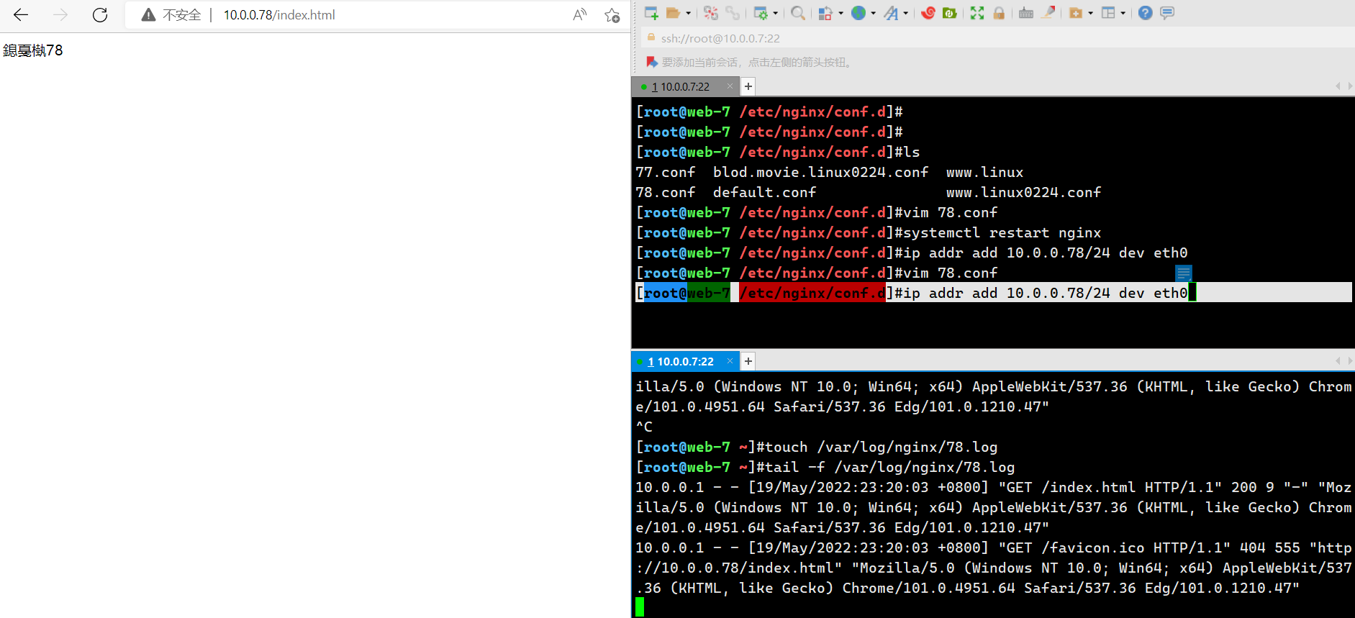Go back in the browser
Image resolution: width=1355 pixels, height=618 pixels.
click(x=21, y=15)
